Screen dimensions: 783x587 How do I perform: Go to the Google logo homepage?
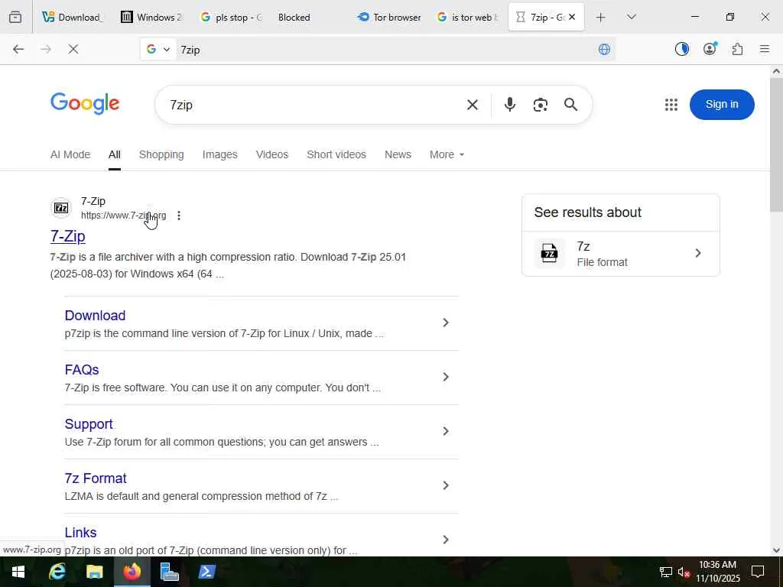point(85,104)
